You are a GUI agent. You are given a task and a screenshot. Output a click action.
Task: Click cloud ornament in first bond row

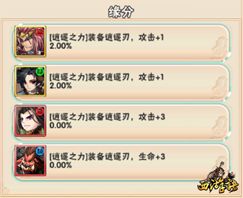(x=220, y=47)
